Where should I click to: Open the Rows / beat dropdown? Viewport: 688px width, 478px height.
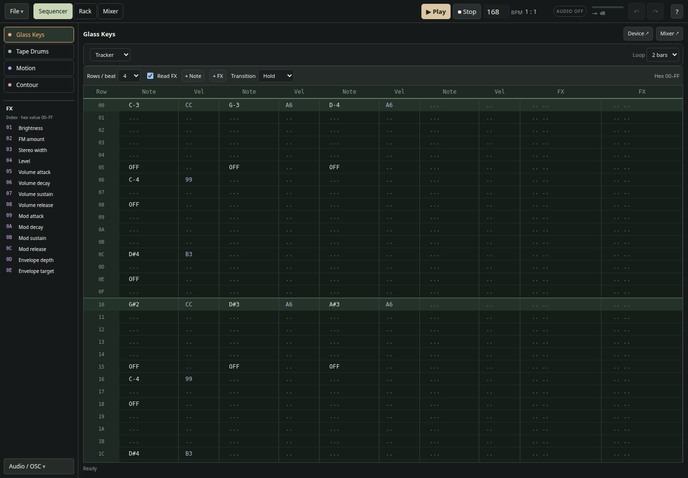click(x=129, y=76)
